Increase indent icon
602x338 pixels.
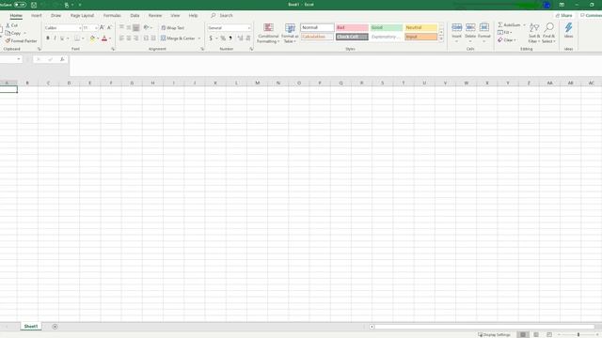153,38
